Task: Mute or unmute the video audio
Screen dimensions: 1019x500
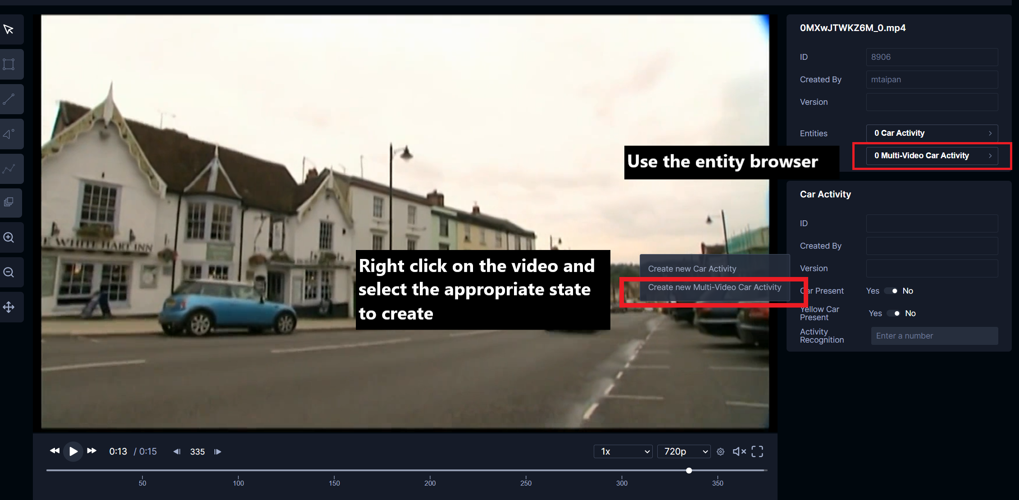Action: tap(739, 451)
